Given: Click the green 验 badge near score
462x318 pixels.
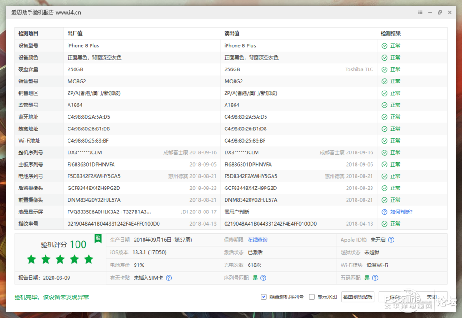Looking at the screenshot, I should point(98,238).
